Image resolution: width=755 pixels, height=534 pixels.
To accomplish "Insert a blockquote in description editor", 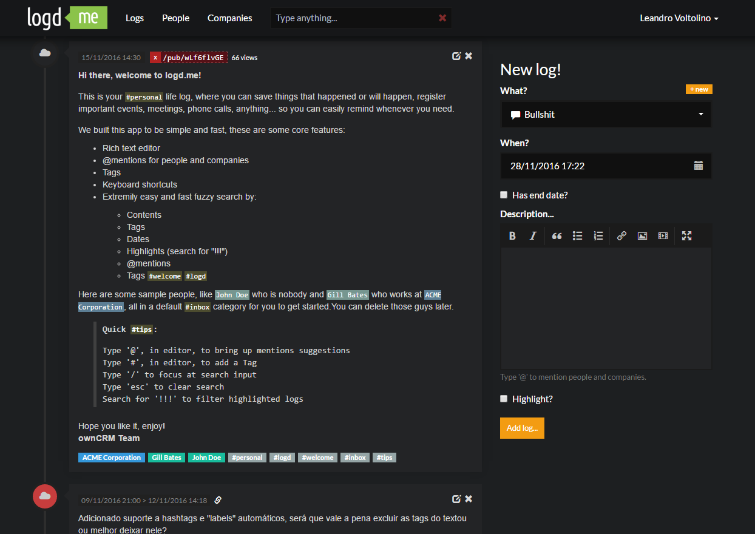I will [557, 236].
